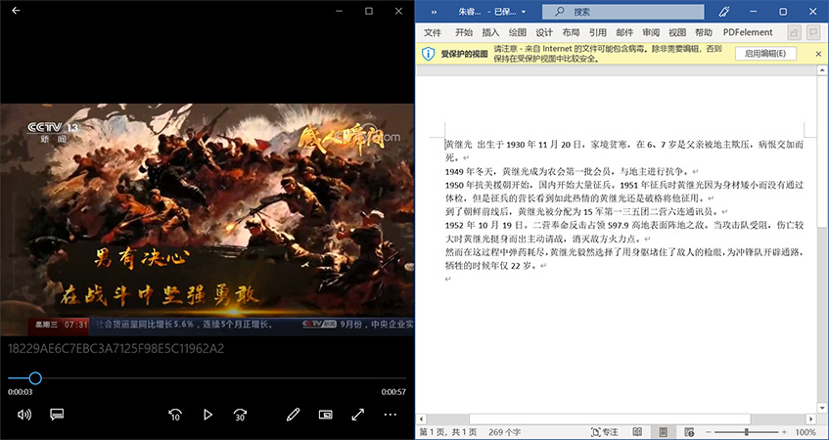This screenshot has height=440, width=829.
Task: Click zoom out minus button
Action: [x=708, y=432]
